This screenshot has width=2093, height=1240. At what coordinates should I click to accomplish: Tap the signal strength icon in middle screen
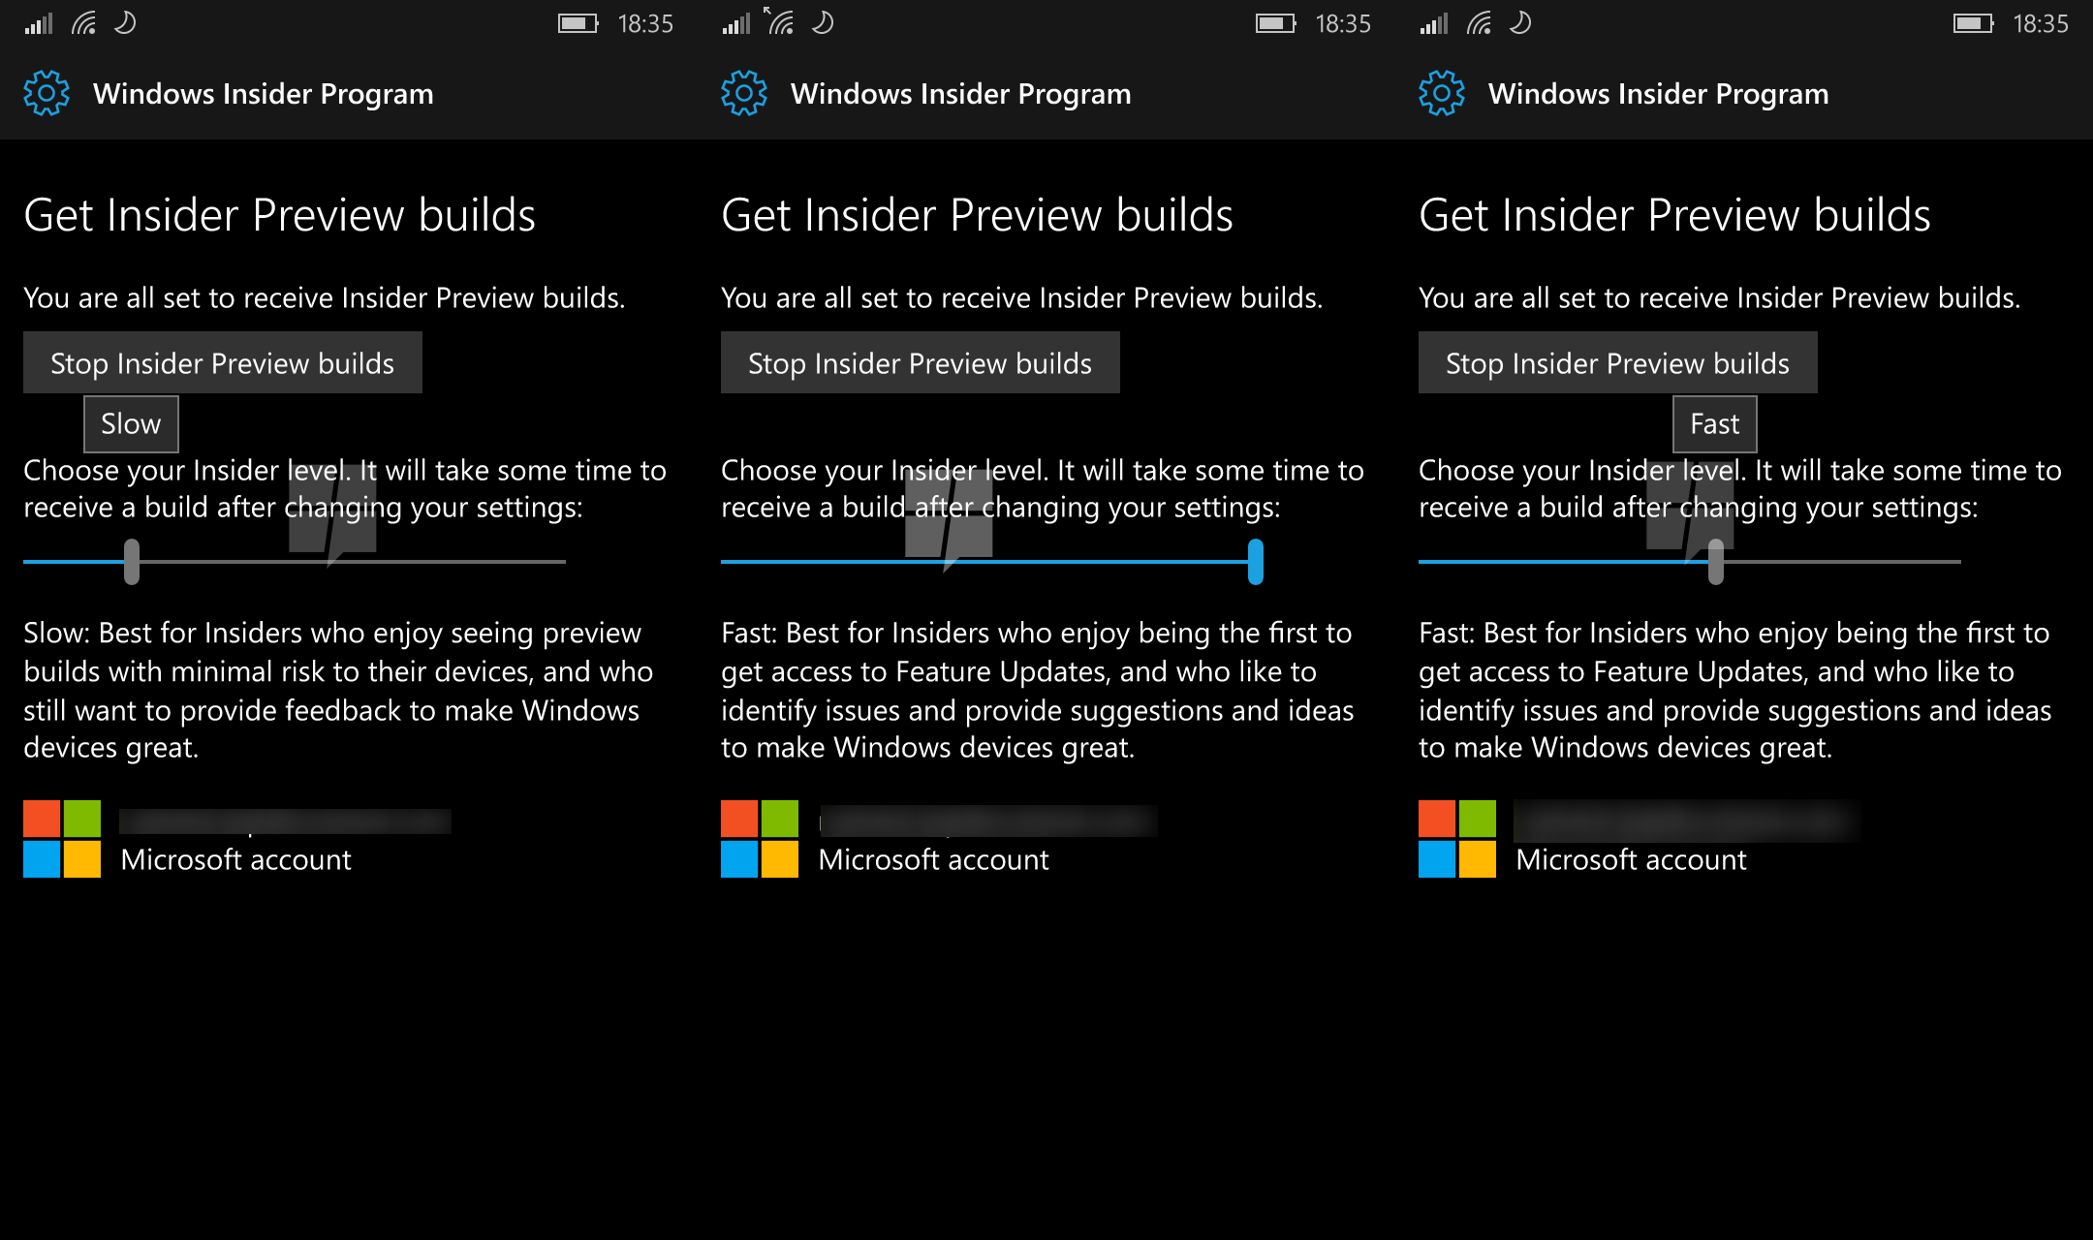[736, 23]
